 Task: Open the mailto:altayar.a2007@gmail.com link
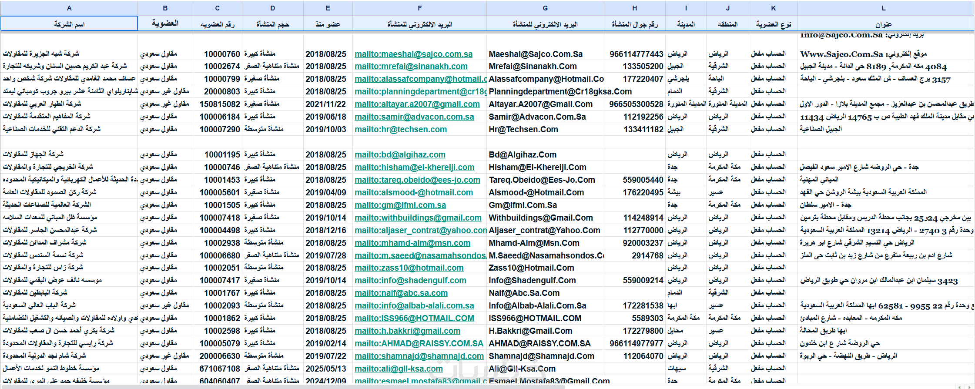pos(417,104)
